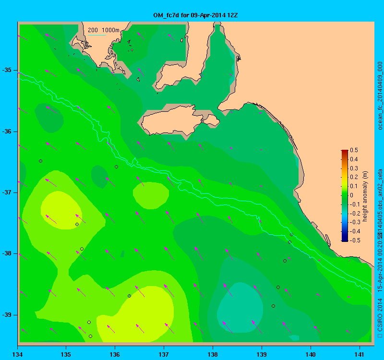This screenshot has width=384, height=360.
Task: Click colorbar tick label '-0.5'
Action: (x=355, y=240)
